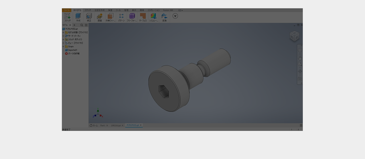Open the 変換 (Convert) tools
The height and width of the screenshot is (159, 365).
(164, 17)
